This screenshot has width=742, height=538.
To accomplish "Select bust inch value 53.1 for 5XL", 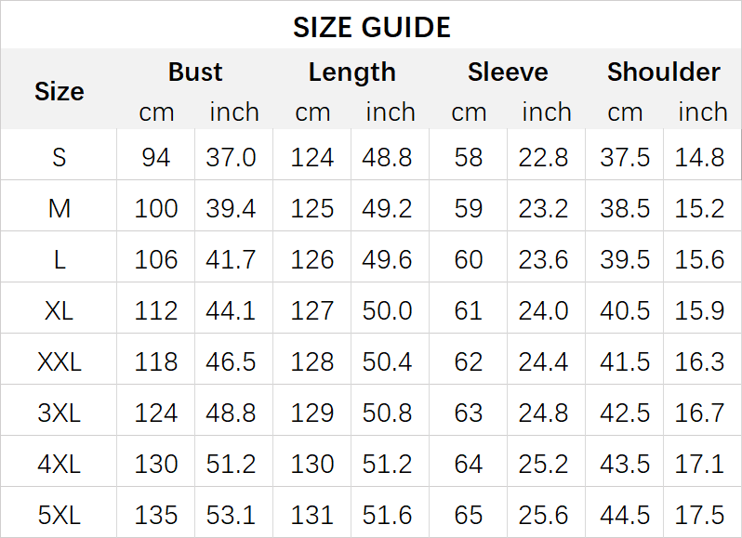I will tap(232, 515).
